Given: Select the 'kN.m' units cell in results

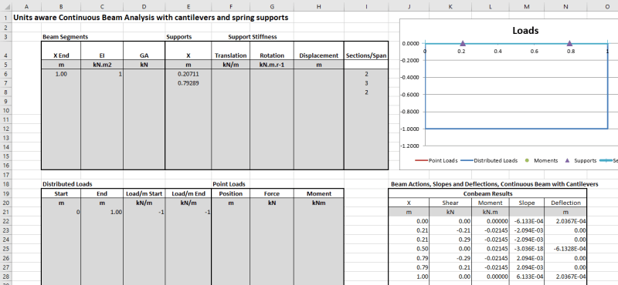Looking at the screenshot, I should (490, 213).
